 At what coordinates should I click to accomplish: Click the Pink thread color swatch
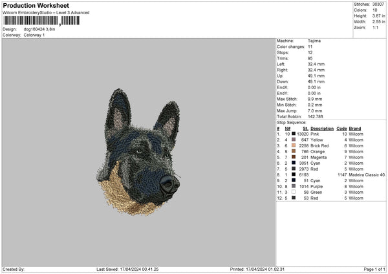click(x=293, y=134)
